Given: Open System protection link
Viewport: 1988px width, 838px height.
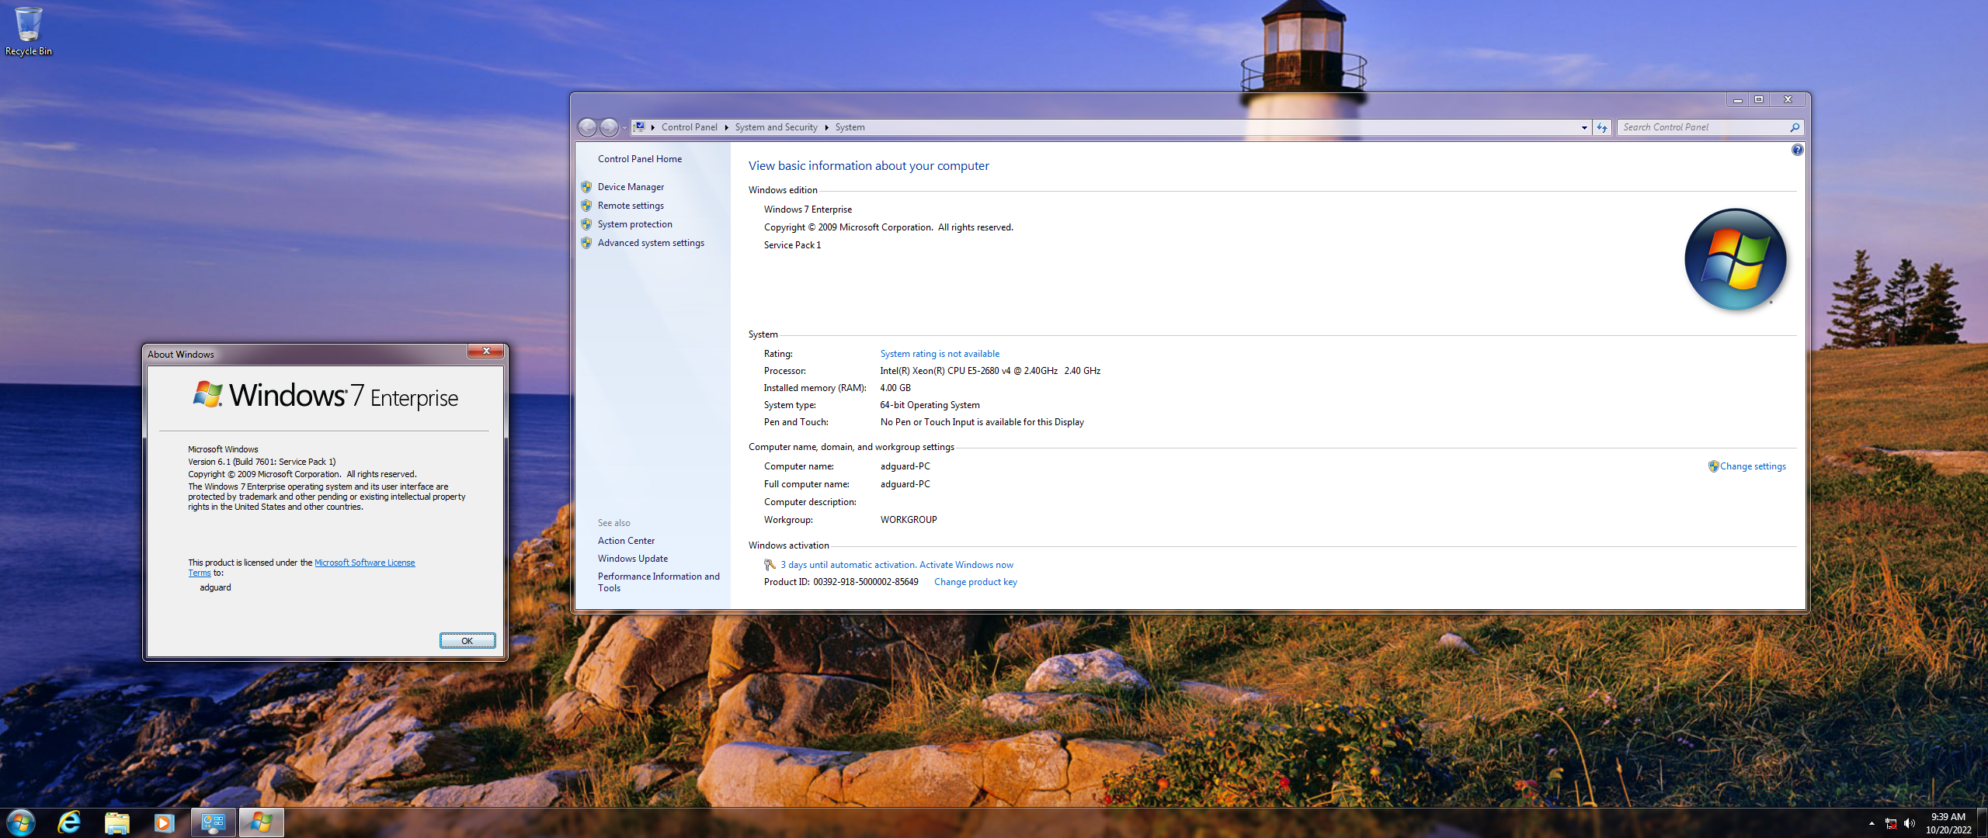Looking at the screenshot, I should click(634, 224).
